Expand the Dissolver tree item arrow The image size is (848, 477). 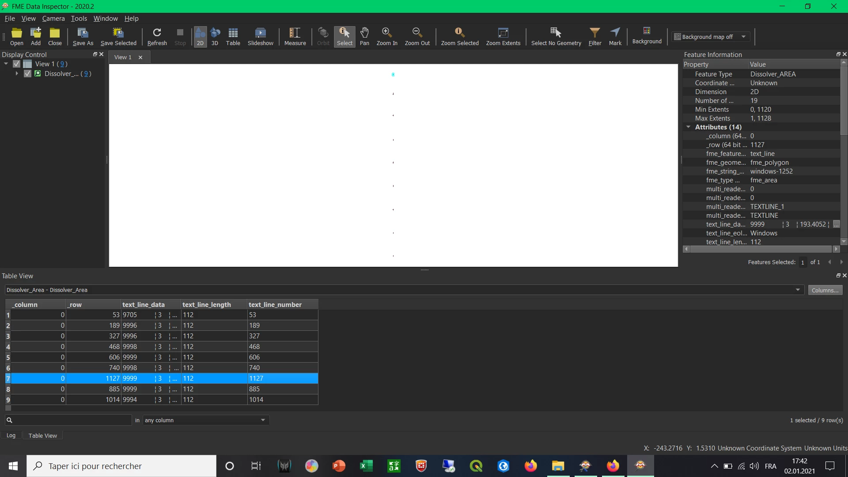[17, 74]
